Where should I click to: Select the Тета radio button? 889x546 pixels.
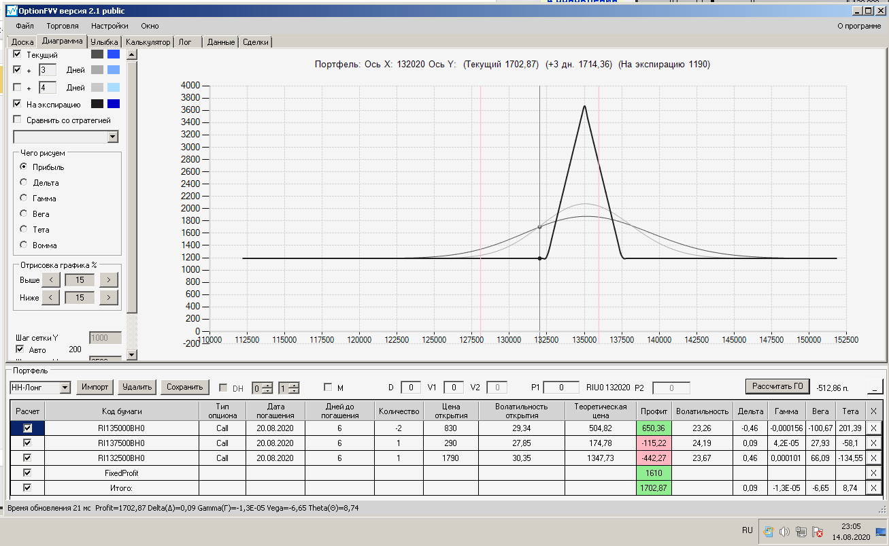pyautogui.click(x=24, y=229)
